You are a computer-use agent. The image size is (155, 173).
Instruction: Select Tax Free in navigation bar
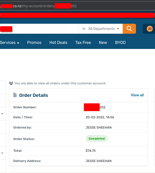pos(83,43)
